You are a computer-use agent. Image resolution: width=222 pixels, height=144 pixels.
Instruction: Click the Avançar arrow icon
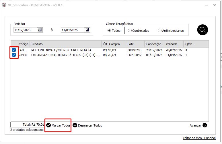click(205, 125)
